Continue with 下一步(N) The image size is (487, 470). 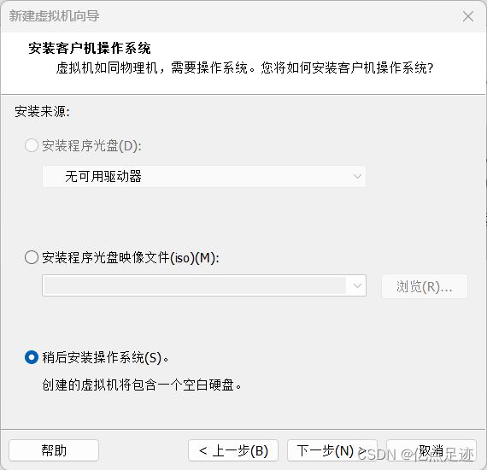click(x=332, y=450)
